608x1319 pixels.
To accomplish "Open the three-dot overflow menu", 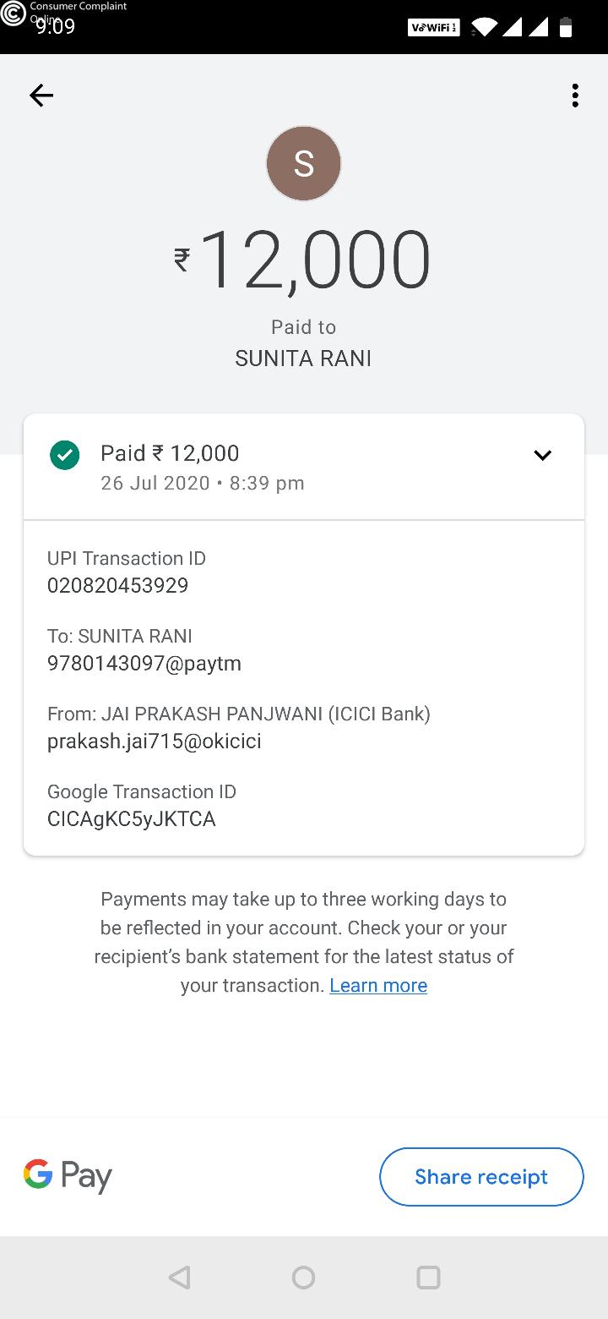I will (x=575, y=96).
